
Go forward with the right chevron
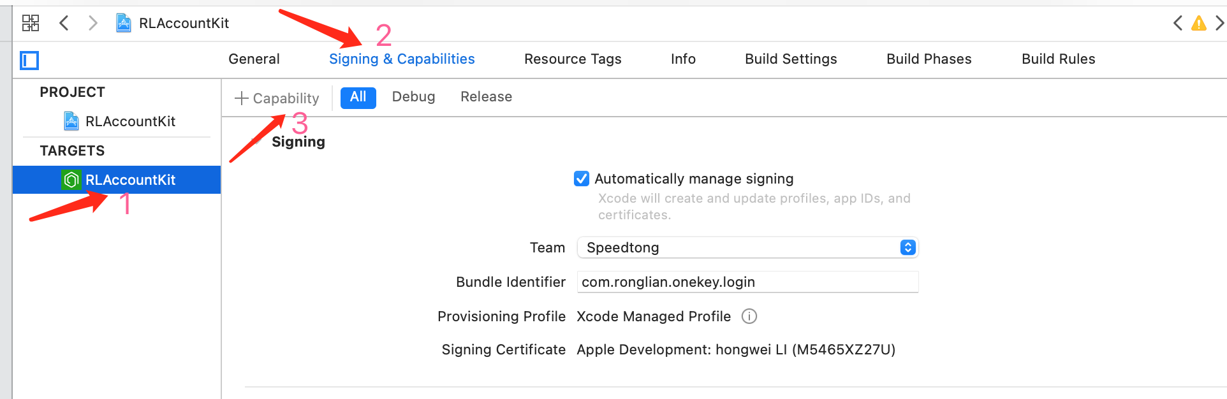[x=93, y=24]
